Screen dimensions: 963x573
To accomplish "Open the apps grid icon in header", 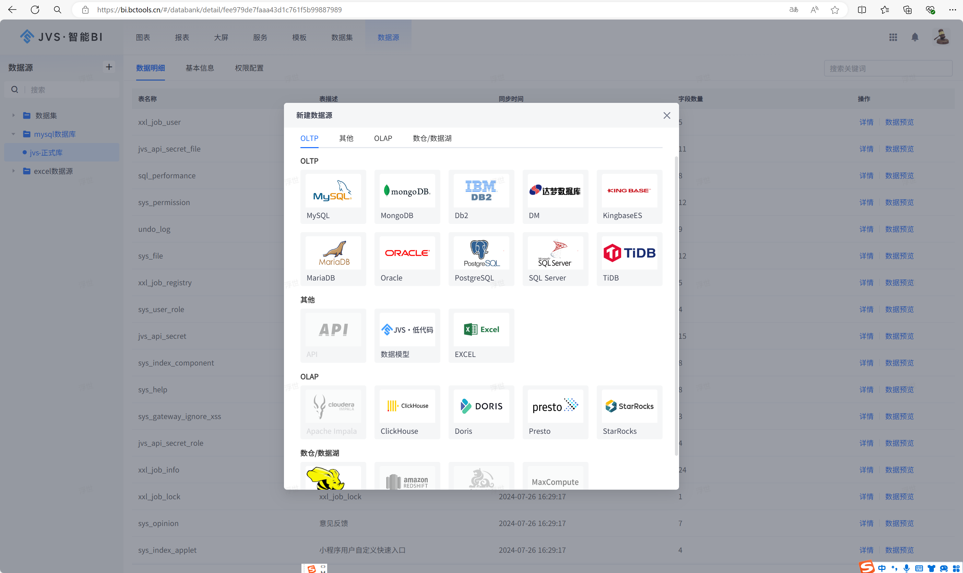I will (x=893, y=37).
